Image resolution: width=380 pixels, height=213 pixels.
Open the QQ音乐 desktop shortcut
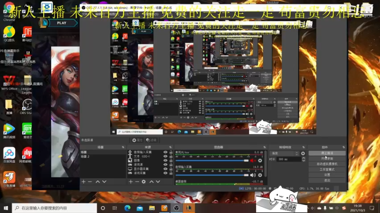point(9,34)
